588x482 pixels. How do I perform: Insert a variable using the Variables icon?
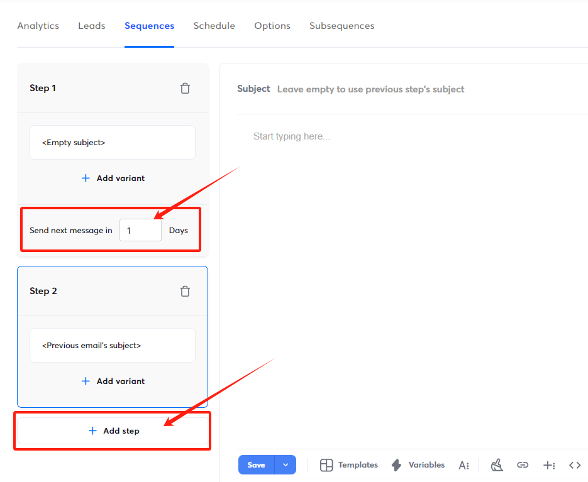[418, 465]
